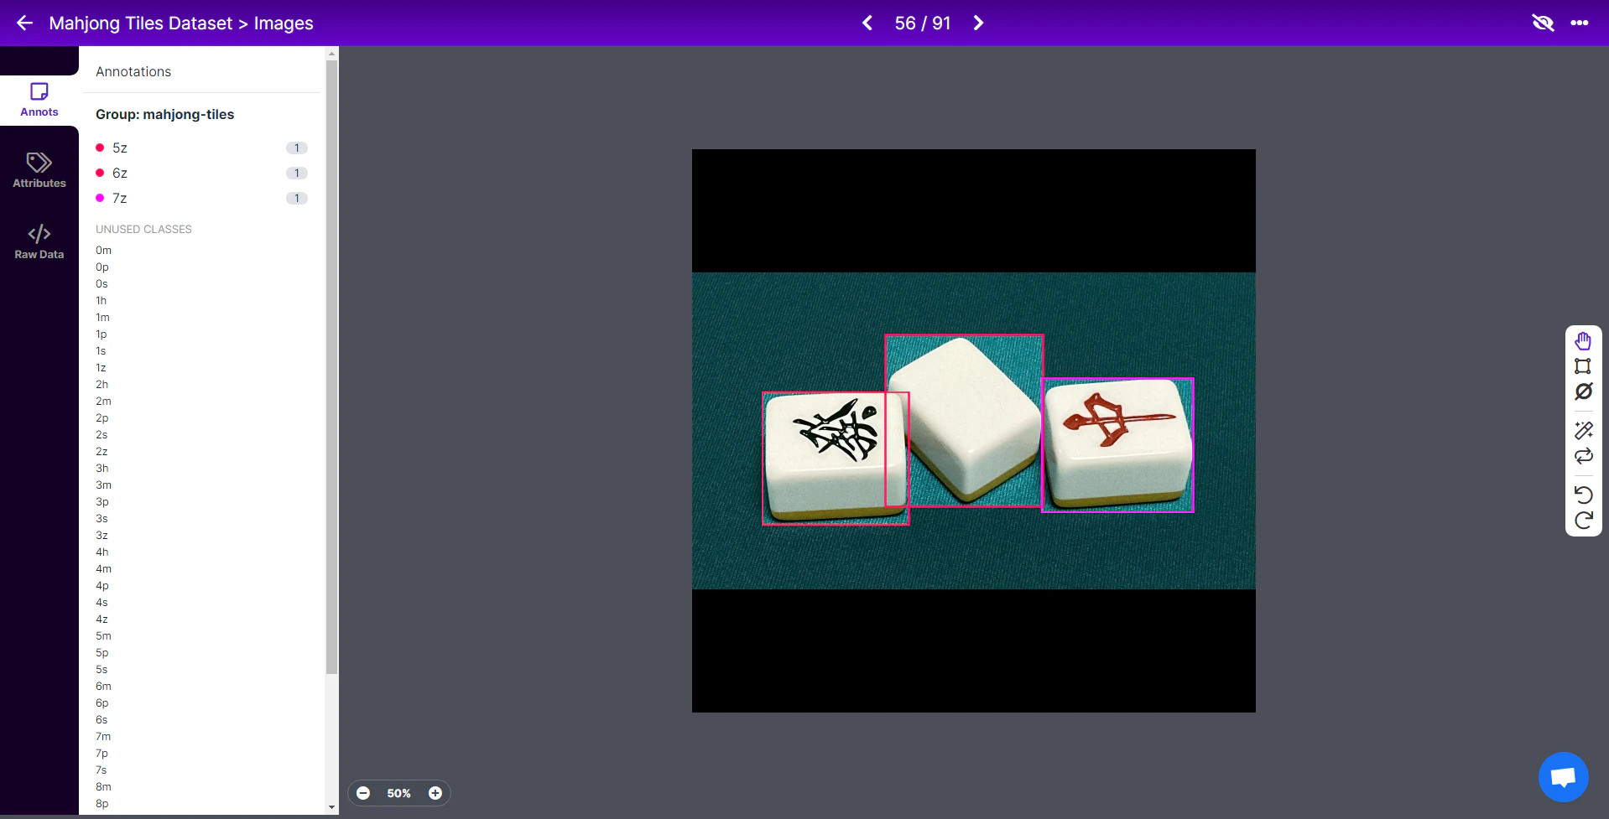The image size is (1609, 819).
Task: Select the null annotation tool
Action: pos(1583,391)
